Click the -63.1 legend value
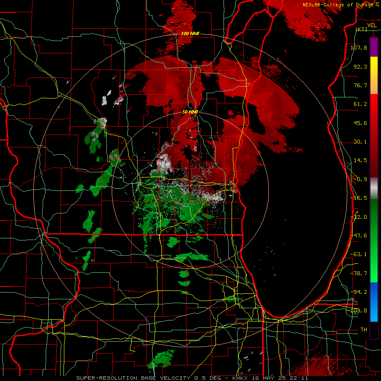This screenshot has width=381, height=381. [359, 254]
